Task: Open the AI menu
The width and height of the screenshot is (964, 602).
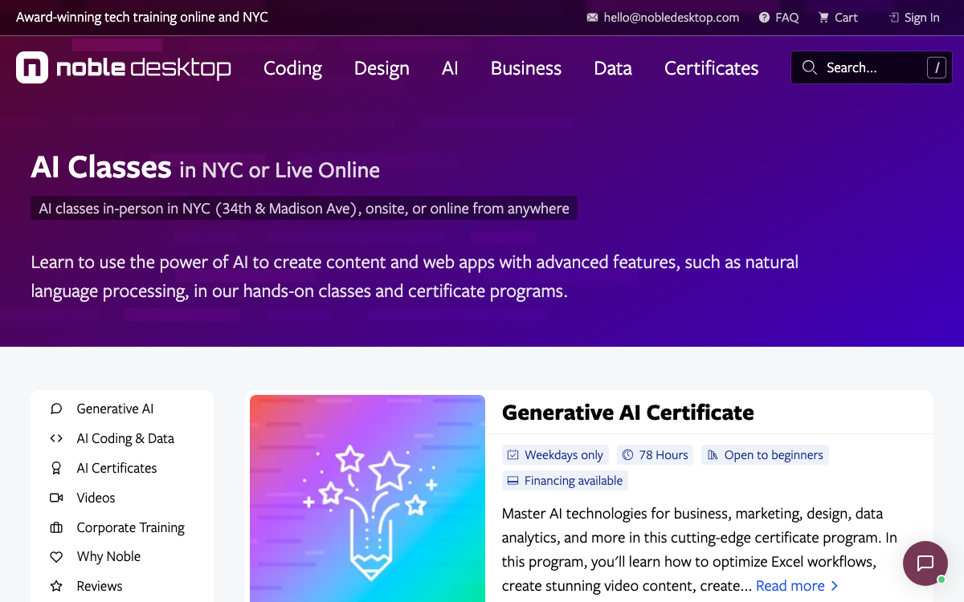Action: coord(450,68)
